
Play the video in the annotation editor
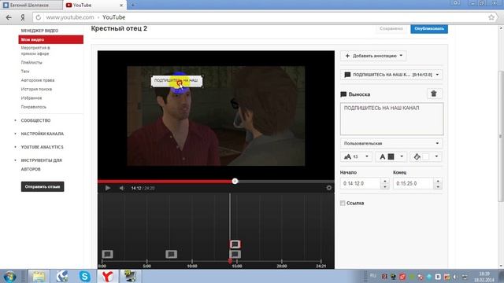pyautogui.click(x=108, y=188)
